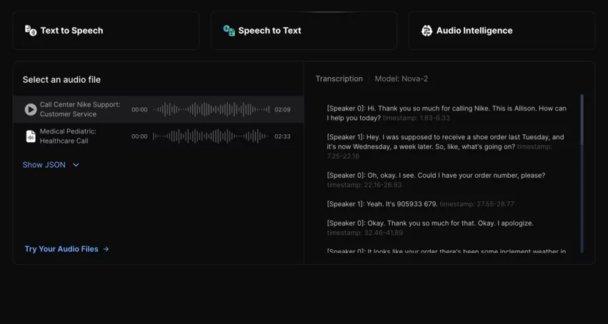Click the Transcription label

339,79
